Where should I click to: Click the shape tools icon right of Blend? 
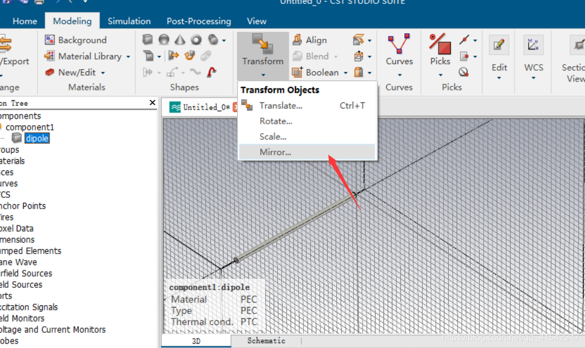(x=359, y=56)
